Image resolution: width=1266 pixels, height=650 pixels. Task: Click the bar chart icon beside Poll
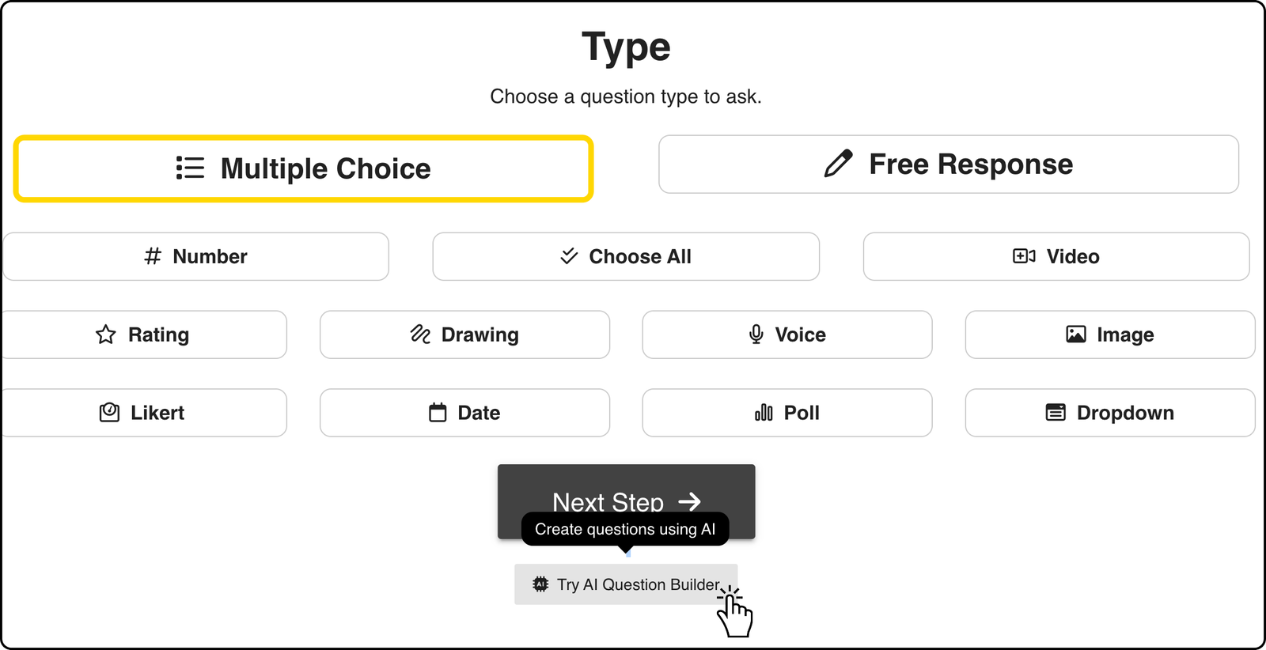[x=764, y=413]
